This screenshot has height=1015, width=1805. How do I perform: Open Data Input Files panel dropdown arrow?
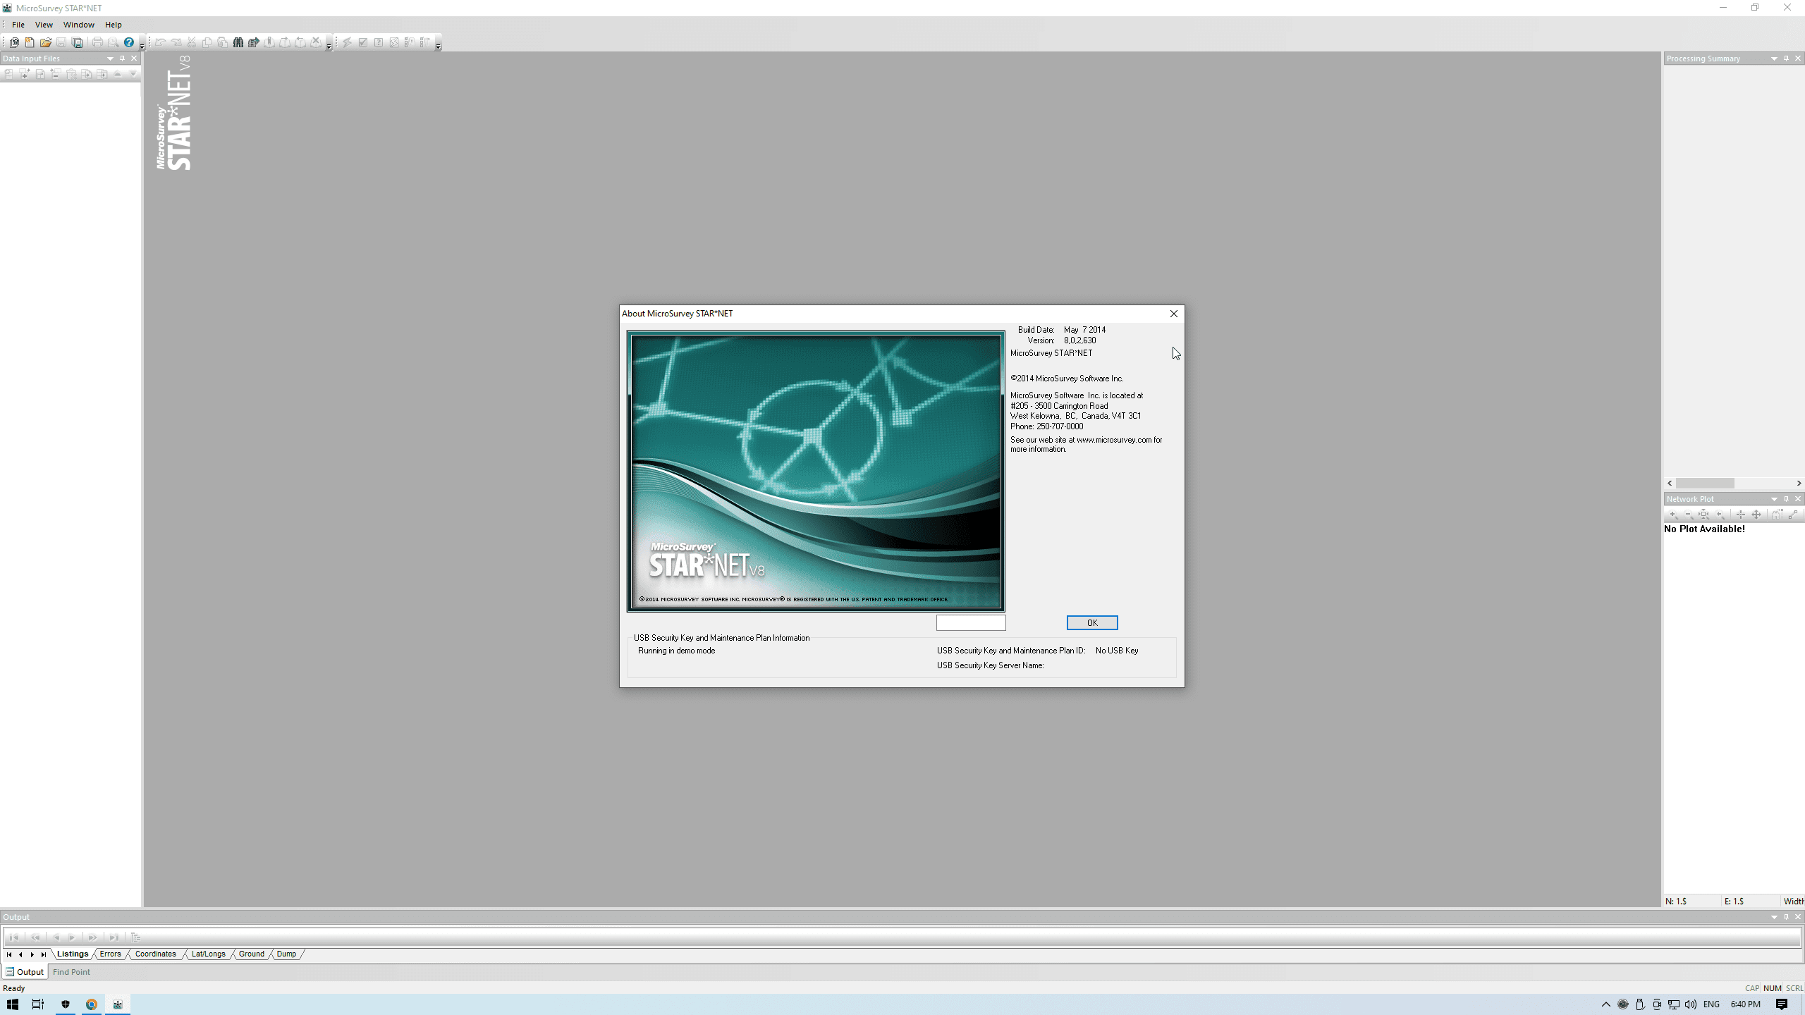point(110,59)
